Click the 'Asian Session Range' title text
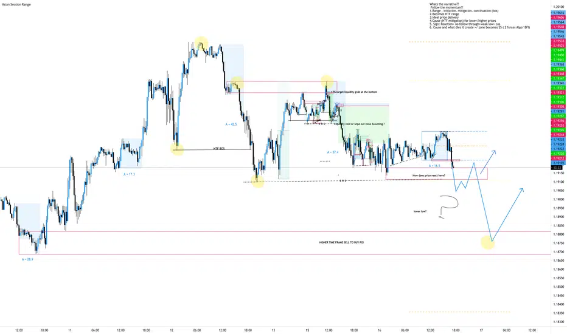This screenshot has height=334, width=567. [16, 5]
